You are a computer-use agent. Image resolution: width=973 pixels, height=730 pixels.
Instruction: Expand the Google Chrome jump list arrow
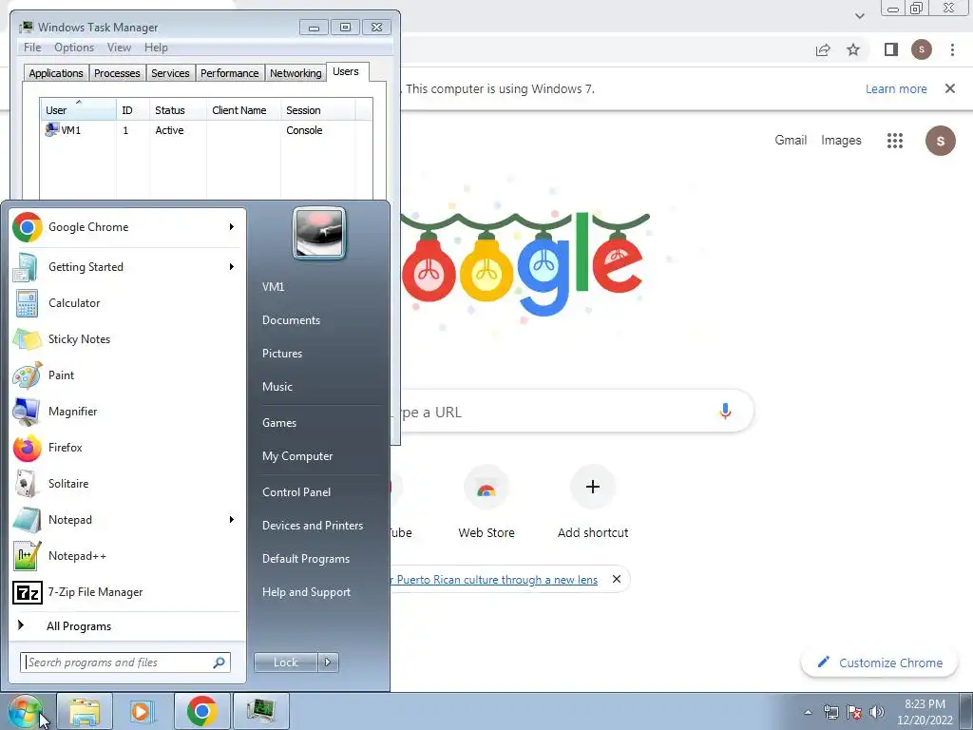point(232,227)
